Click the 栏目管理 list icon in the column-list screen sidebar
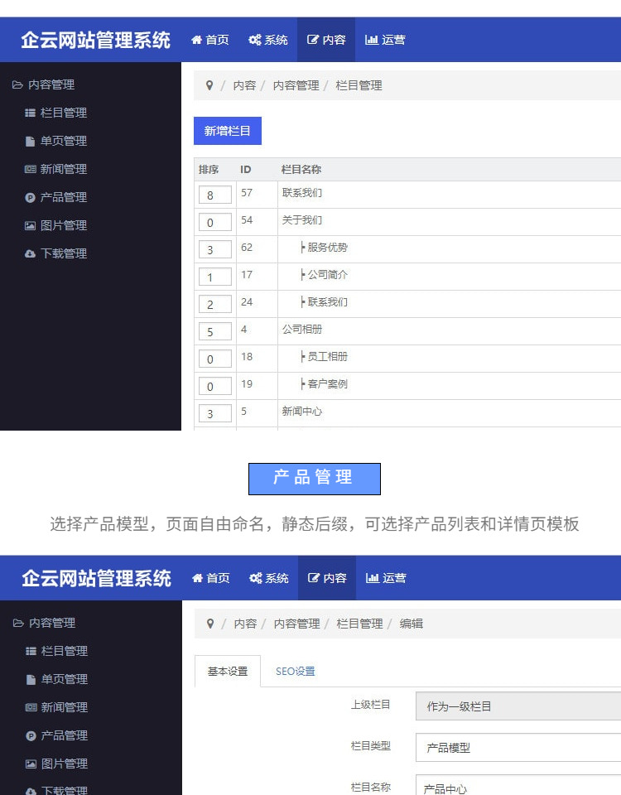621x795 pixels. pos(31,113)
